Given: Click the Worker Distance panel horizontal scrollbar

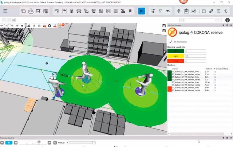Looking at the screenshot, I should [197, 134].
